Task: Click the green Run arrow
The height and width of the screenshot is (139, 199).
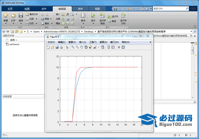Action: point(93,16)
